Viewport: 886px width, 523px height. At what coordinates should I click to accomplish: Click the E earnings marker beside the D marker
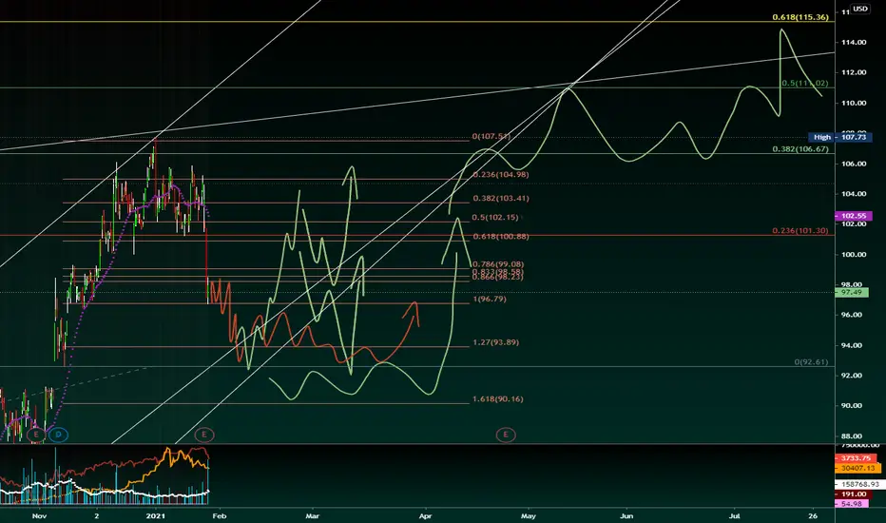pos(36,435)
